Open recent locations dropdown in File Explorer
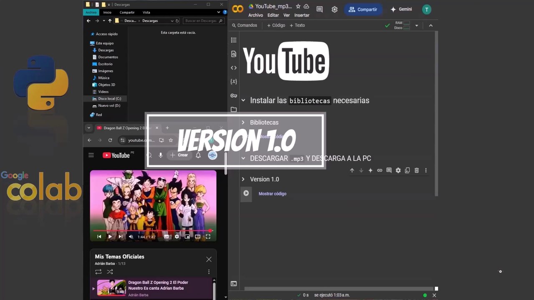Image resolution: width=534 pixels, height=300 pixels. (104, 21)
